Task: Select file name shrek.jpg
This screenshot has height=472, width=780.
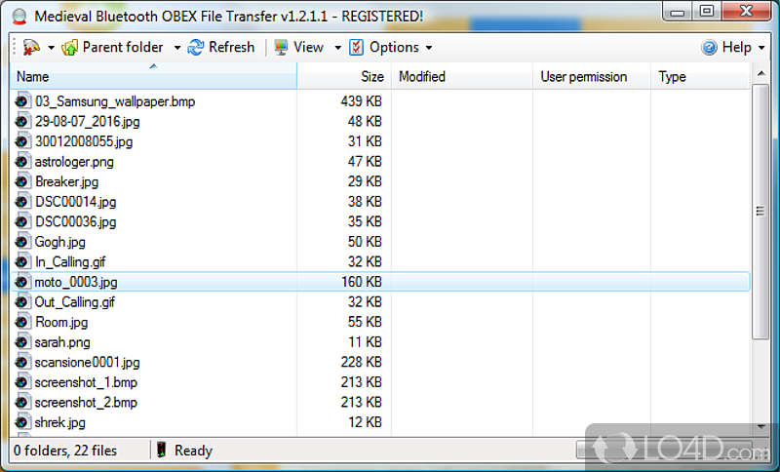Action: click(x=60, y=422)
